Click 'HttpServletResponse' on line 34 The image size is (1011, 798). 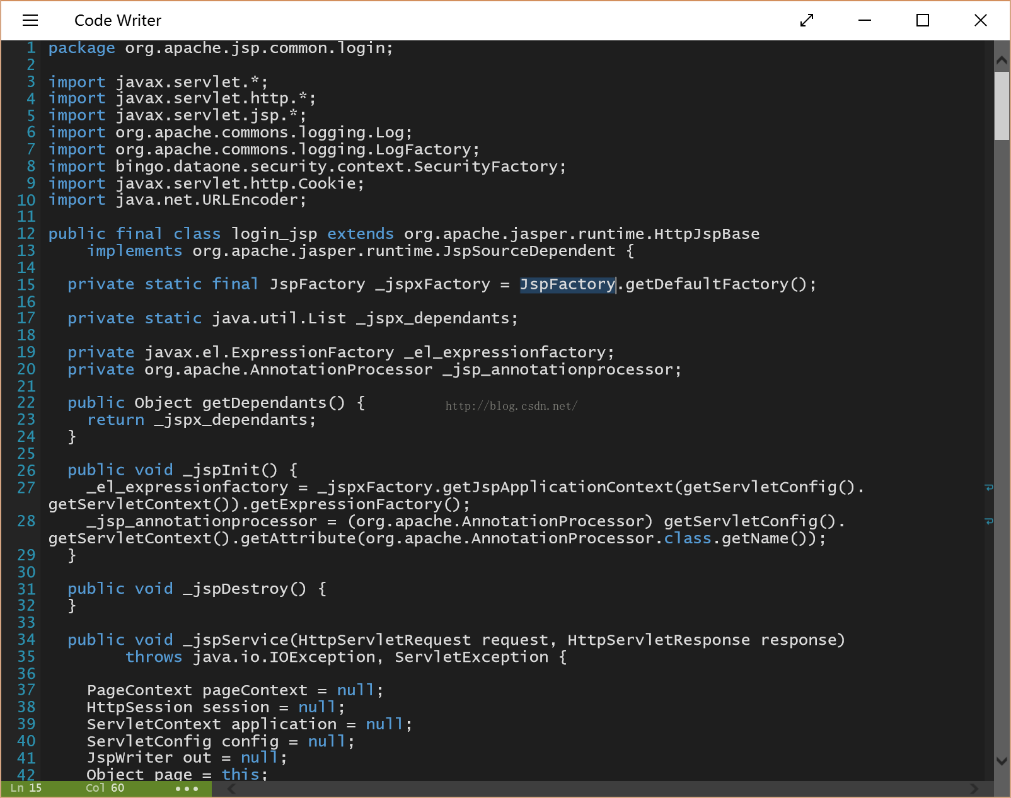659,640
